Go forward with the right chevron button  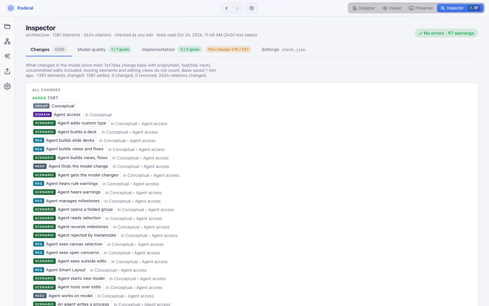(237, 8)
